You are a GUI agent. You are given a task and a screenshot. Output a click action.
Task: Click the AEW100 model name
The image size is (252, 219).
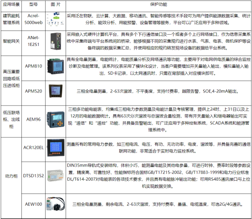[x=33, y=204]
